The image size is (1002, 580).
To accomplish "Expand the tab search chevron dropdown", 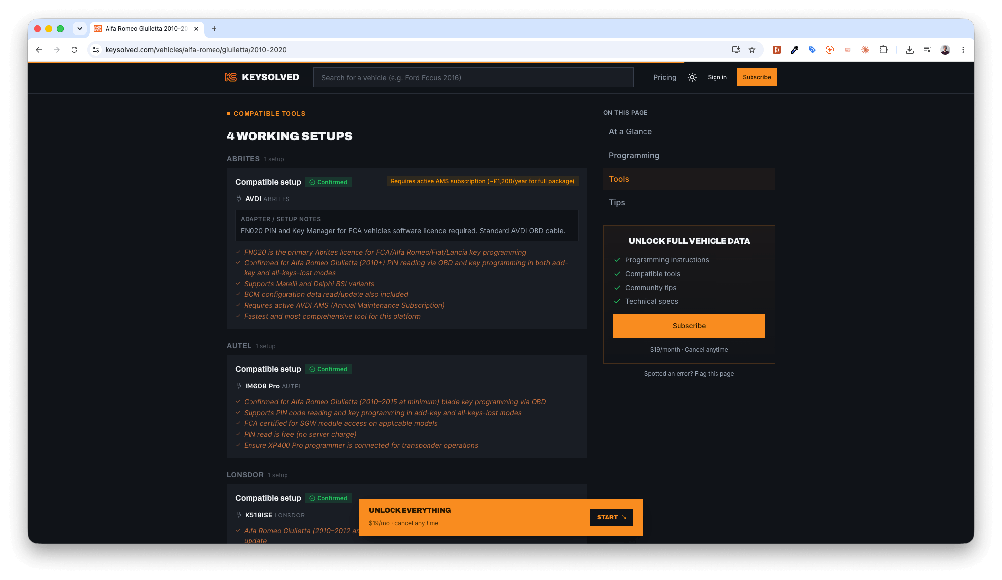I will pyautogui.click(x=80, y=29).
